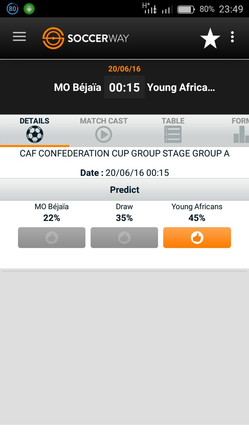
Task: Tap the green download notification icon
Action: click(29, 9)
